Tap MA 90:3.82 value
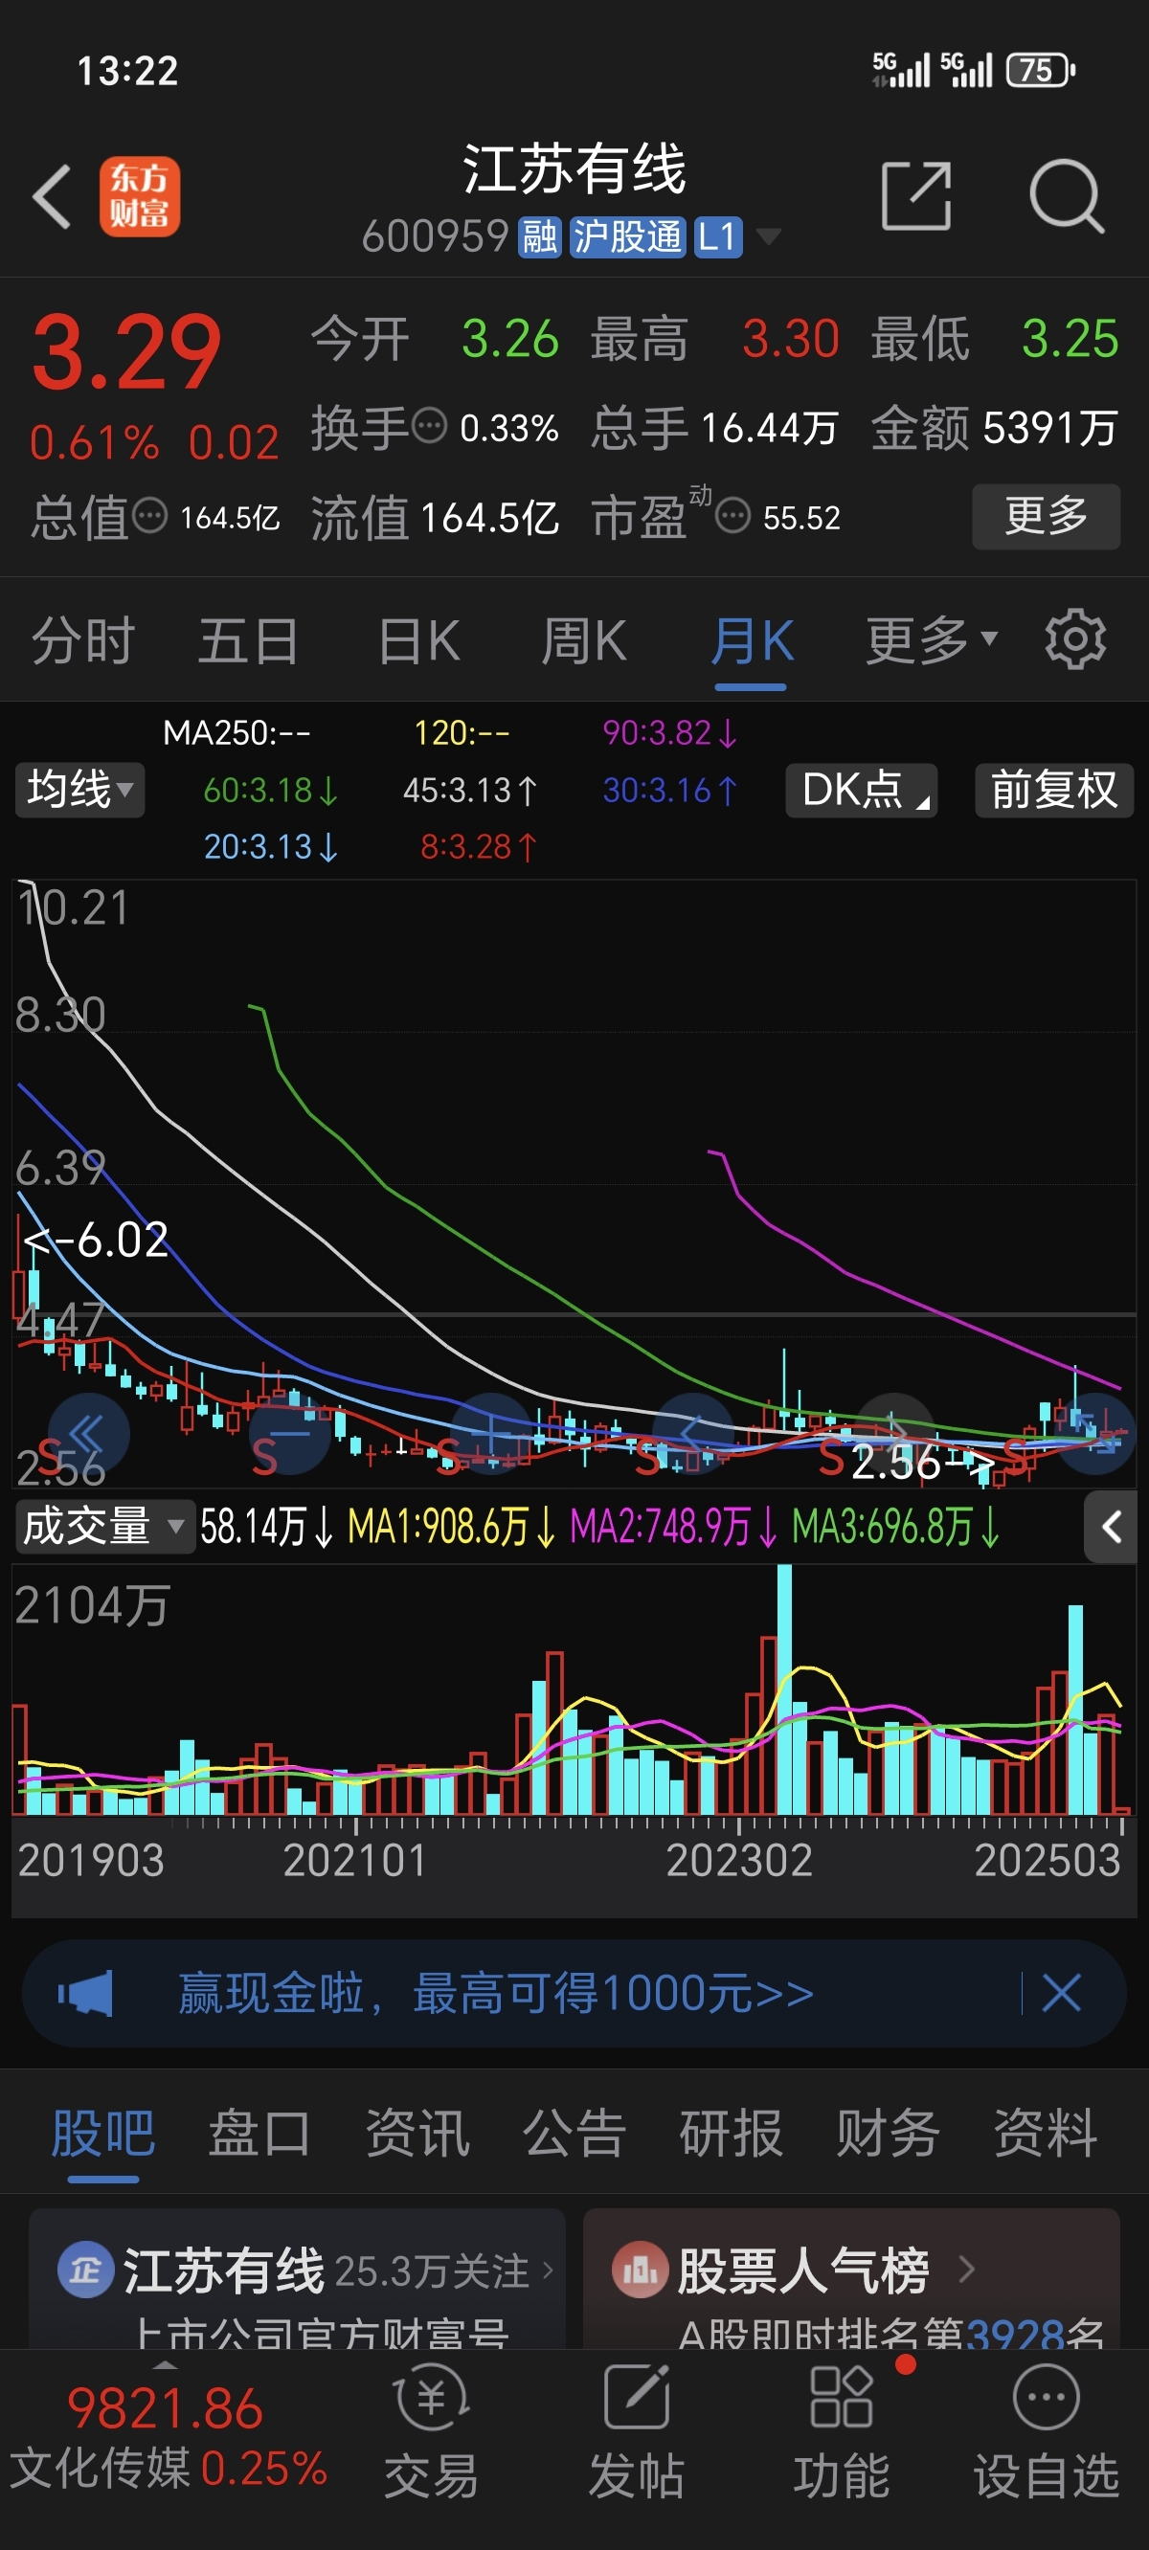This screenshot has height=2550, width=1149. 670,732
